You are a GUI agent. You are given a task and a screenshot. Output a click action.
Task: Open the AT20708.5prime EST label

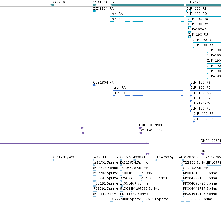click(154, 178)
